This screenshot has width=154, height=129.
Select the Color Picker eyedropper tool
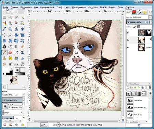coord(4,29)
